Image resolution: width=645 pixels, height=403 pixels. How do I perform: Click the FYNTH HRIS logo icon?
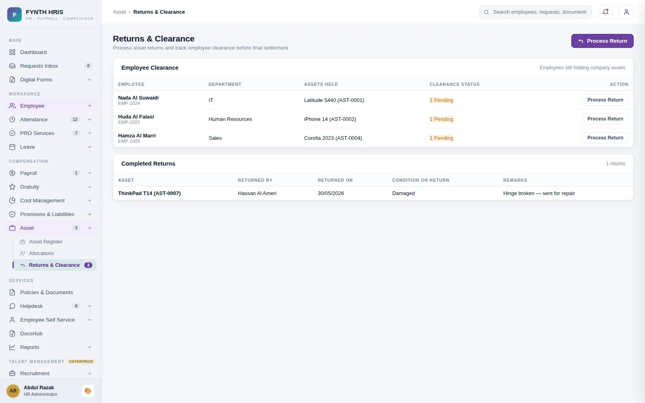(x=15, y=15)
